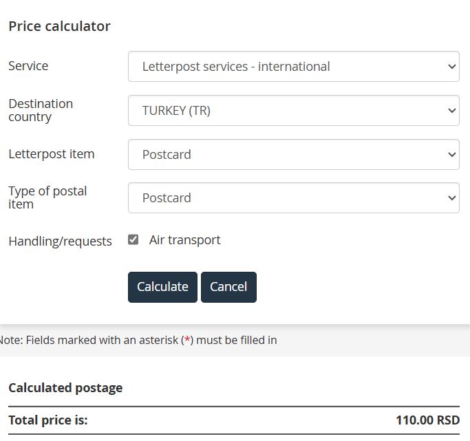Uncheck the Air transport checkbox
The width and height of the screenshot is (470, 441).
click(133, 239)
